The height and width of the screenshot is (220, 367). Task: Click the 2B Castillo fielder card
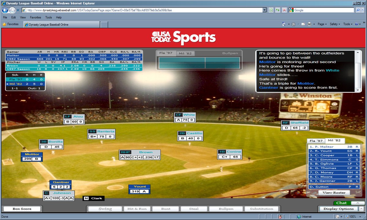coord(190,136)
